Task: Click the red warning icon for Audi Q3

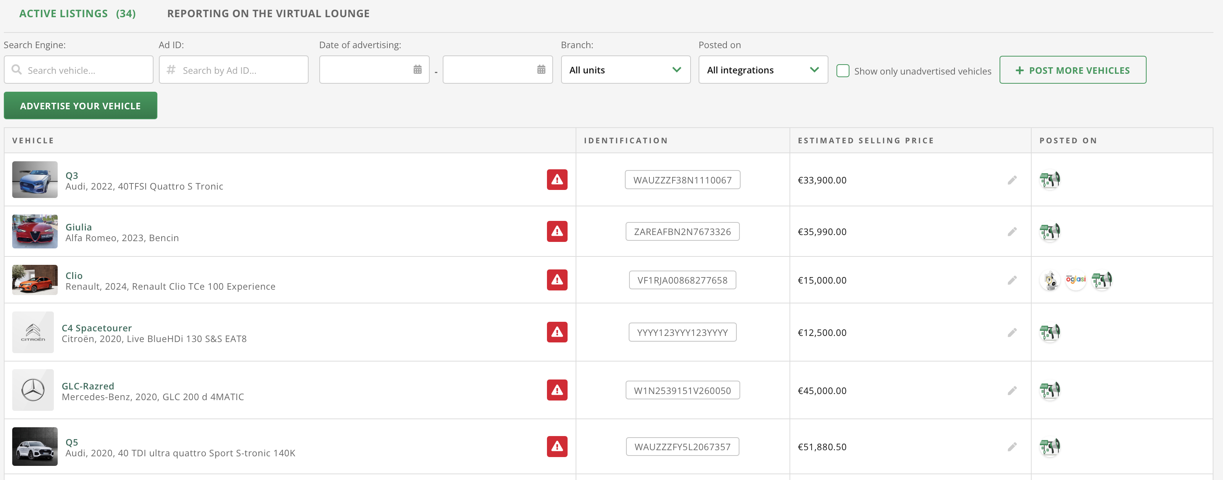Action: pos(556,180)
